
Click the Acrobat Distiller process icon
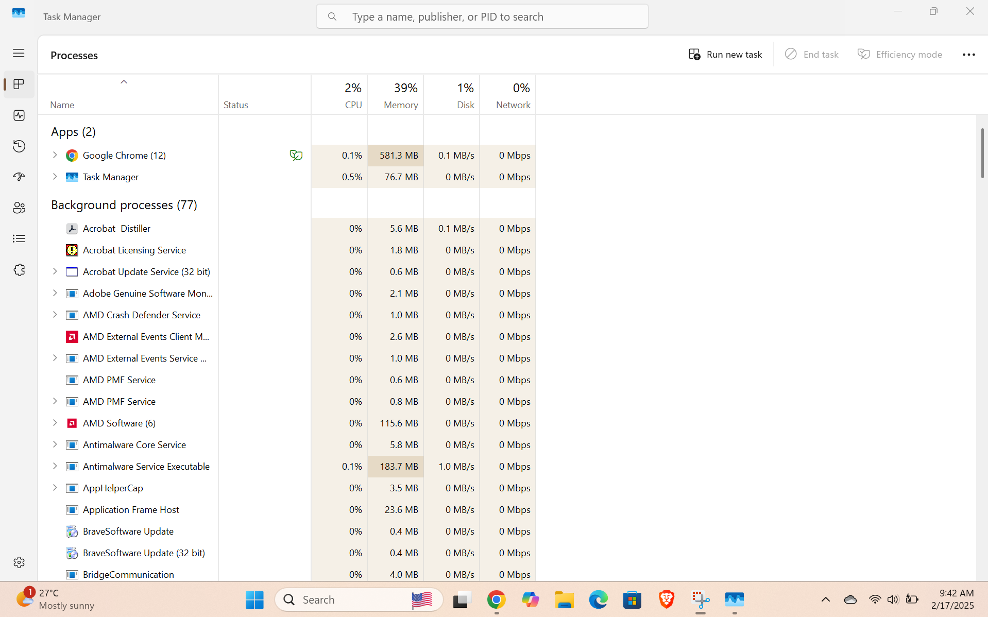[x=72, y=229]
